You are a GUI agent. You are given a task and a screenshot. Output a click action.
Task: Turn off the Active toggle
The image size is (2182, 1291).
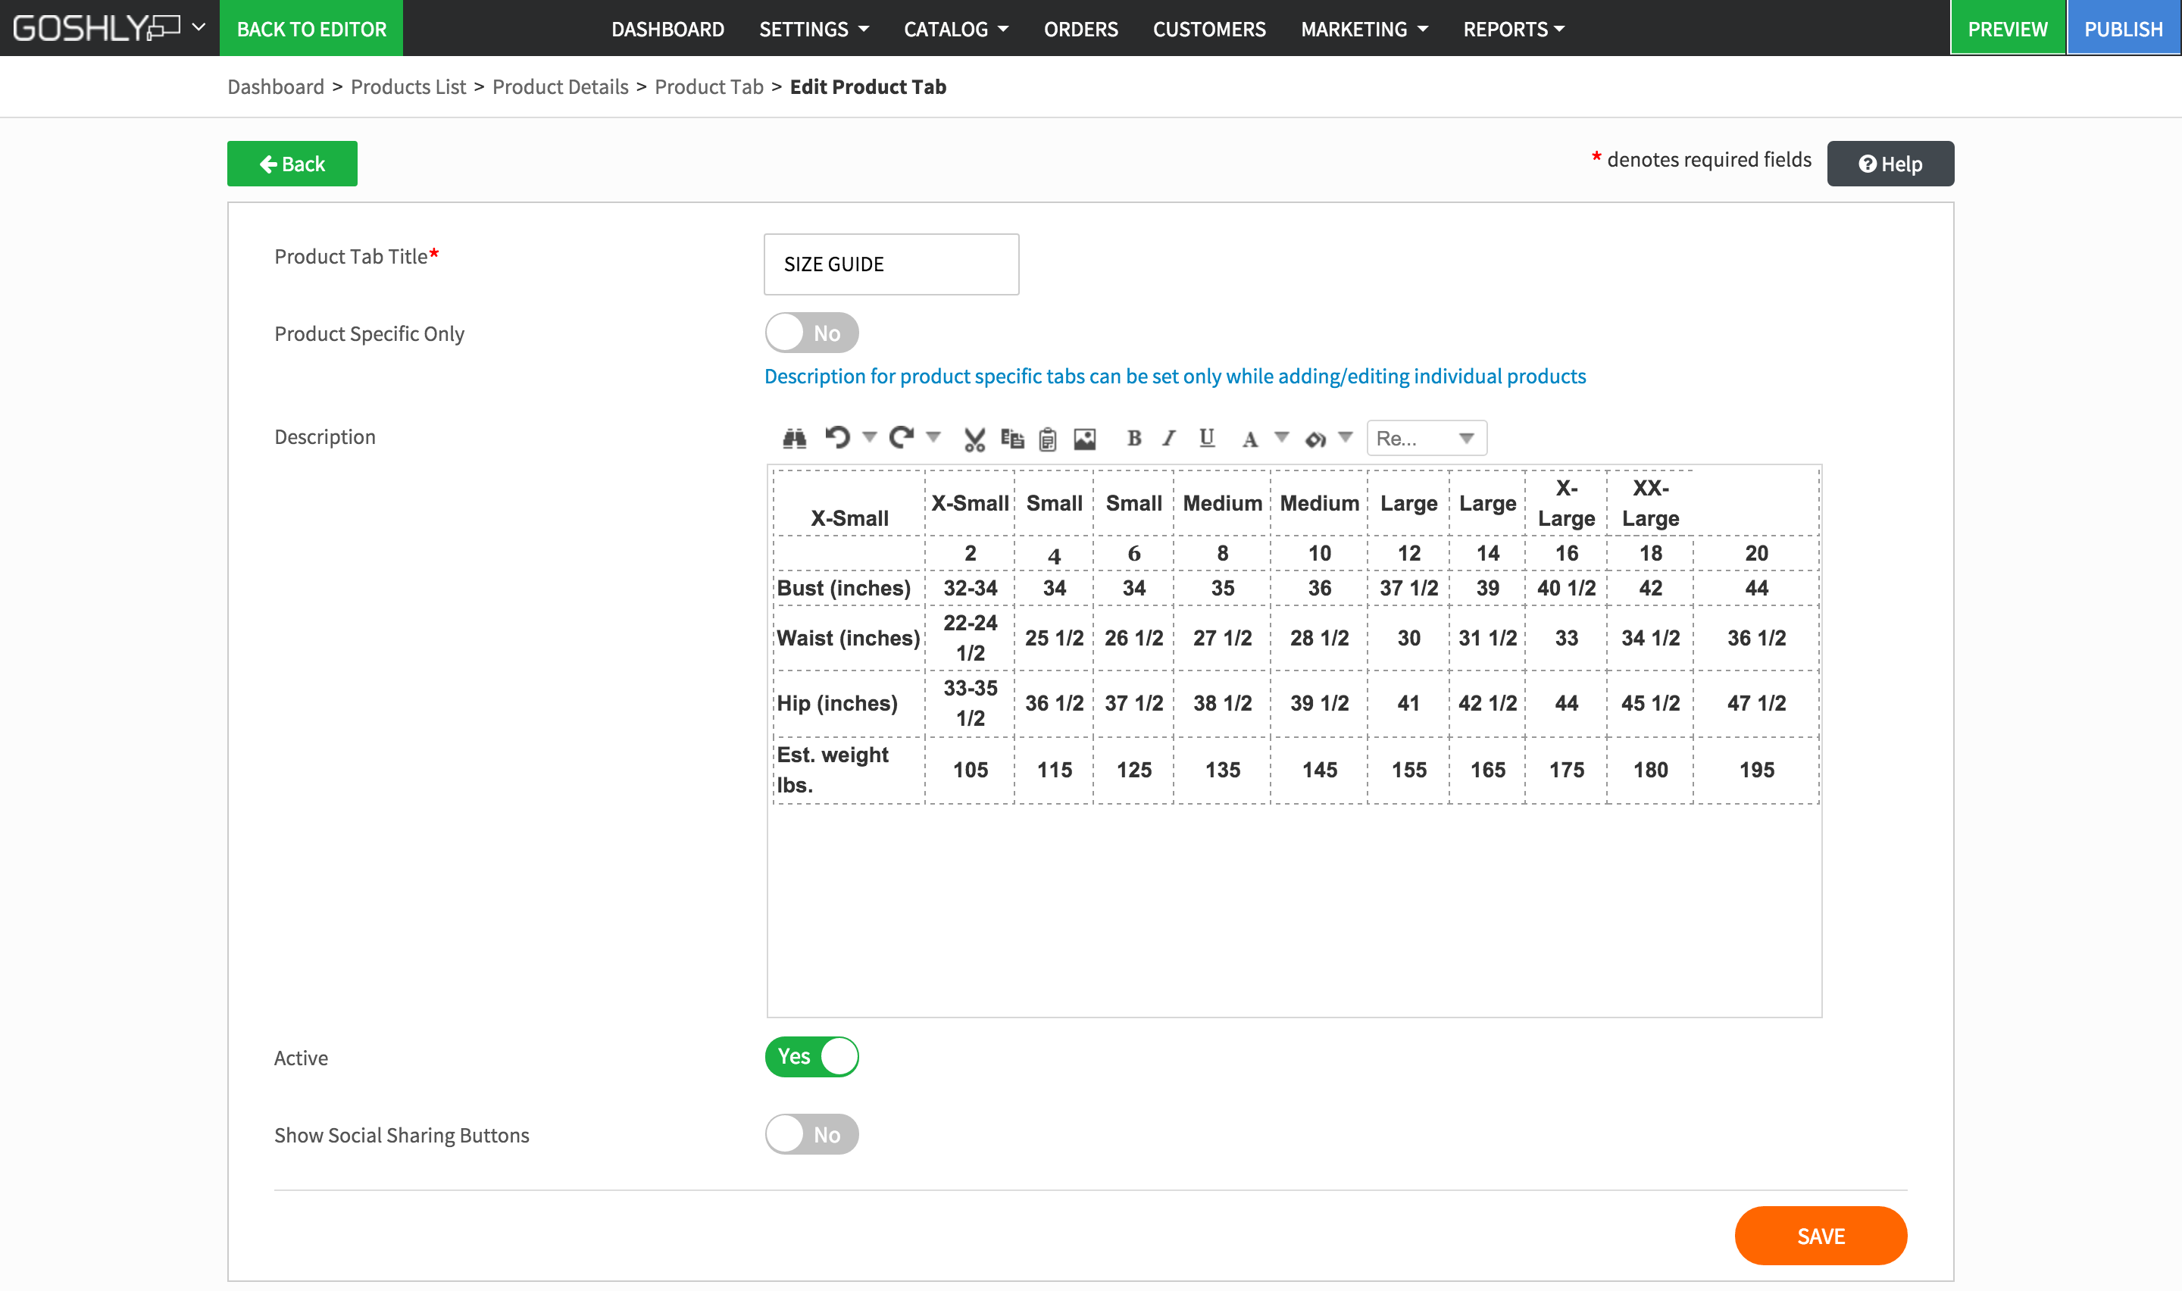pos(811,1056)
